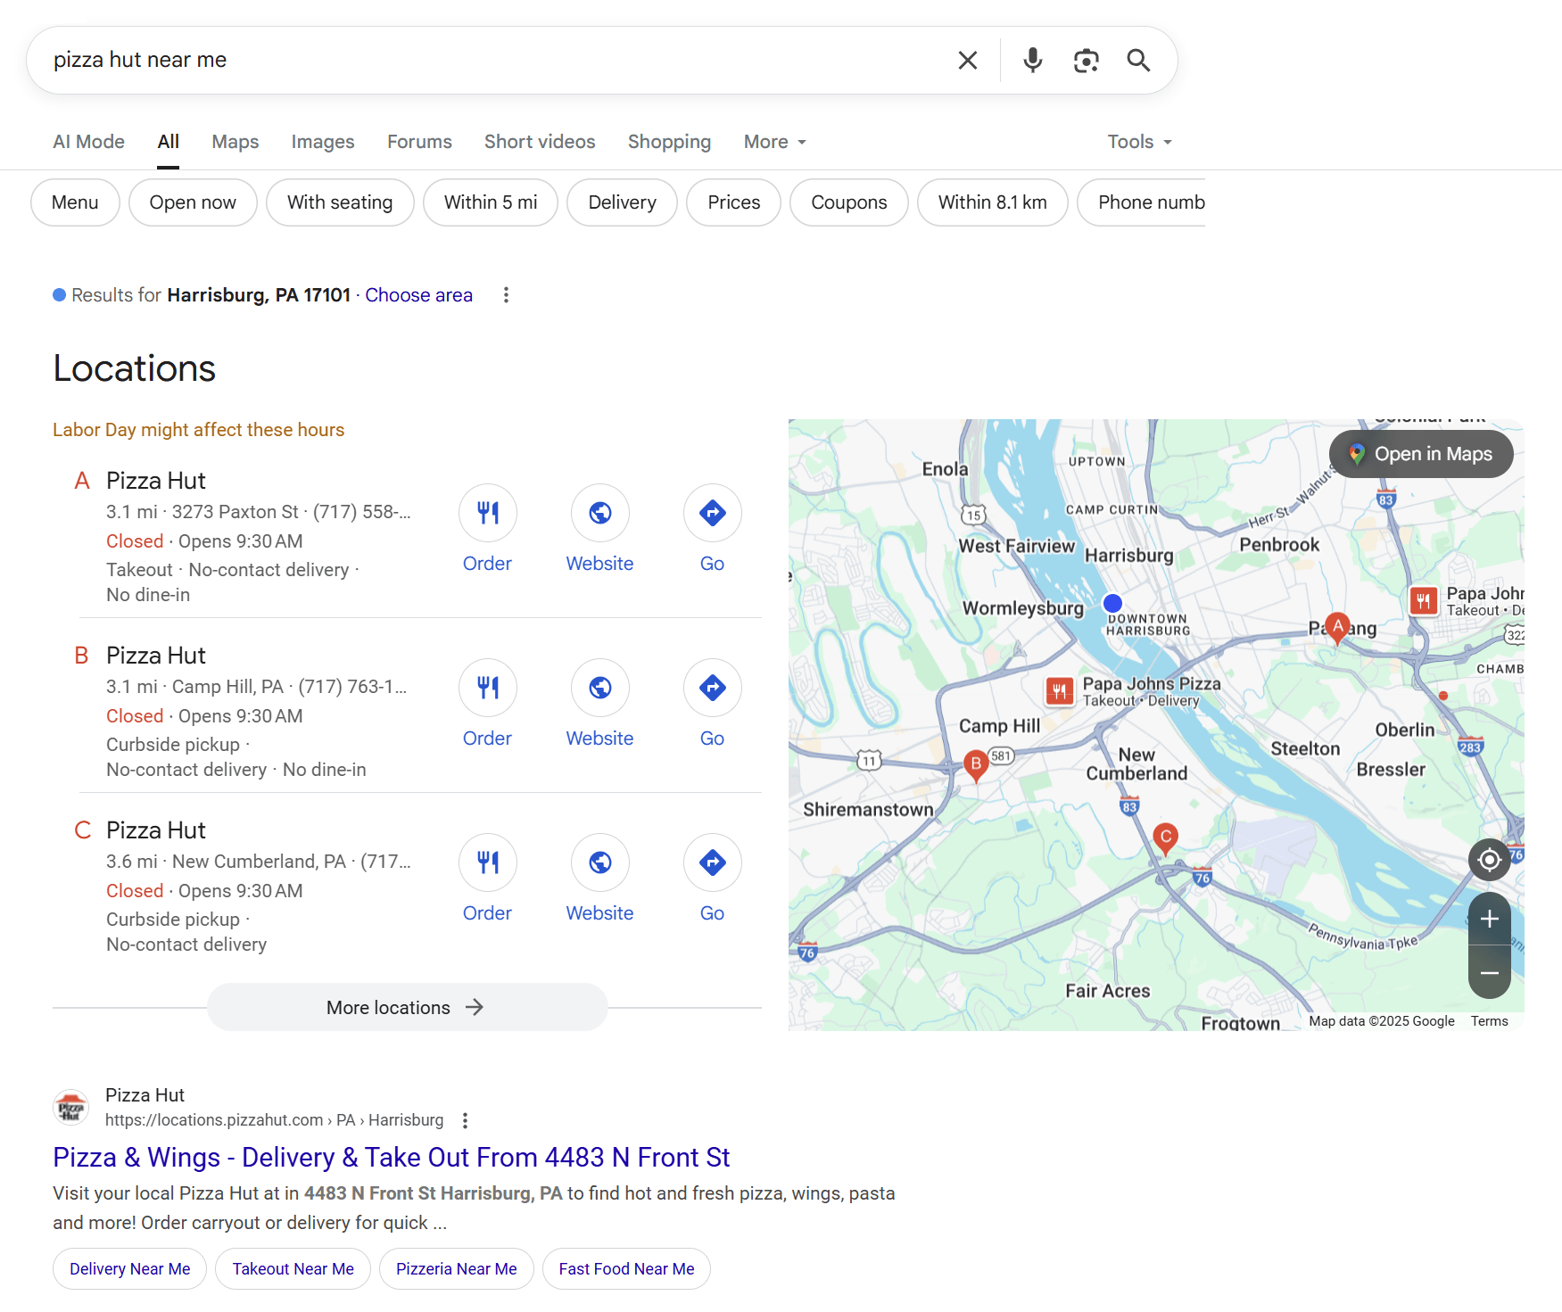Screen dimensions: 1562x1312
Task: Select the Phone number filter chip
Action: click(1142, 202)
